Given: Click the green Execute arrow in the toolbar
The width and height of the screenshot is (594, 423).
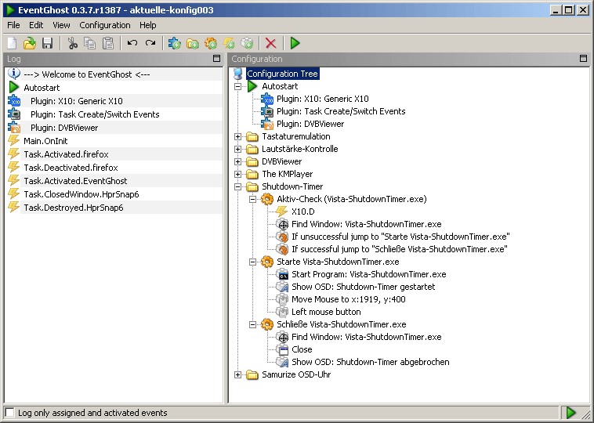Looking at the screenshot, I should [x=295, y=43].
